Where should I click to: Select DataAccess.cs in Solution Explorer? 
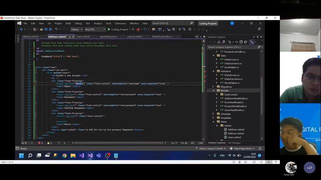pyautogui.click(x=232, y=59)
